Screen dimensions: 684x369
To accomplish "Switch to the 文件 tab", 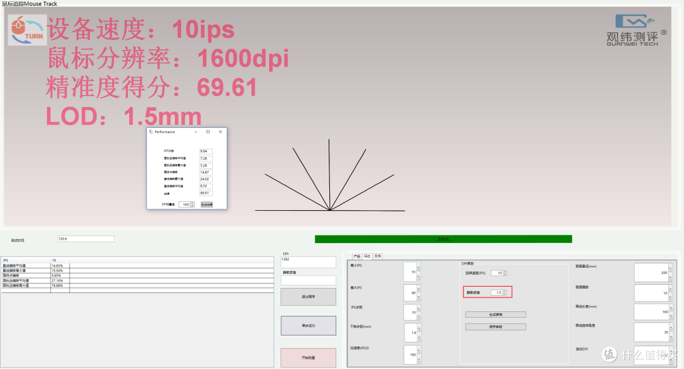I will coord(377,256).
